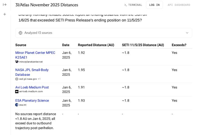Image resolution: width=197 pixels, height=135 pixels.
Task: Select the Reported Distance (AU) header
Action: click(96, 45)
